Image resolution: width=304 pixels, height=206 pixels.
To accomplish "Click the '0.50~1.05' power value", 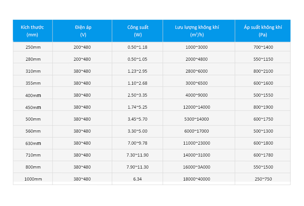I will pyautogui.click(x=137, y=59).
